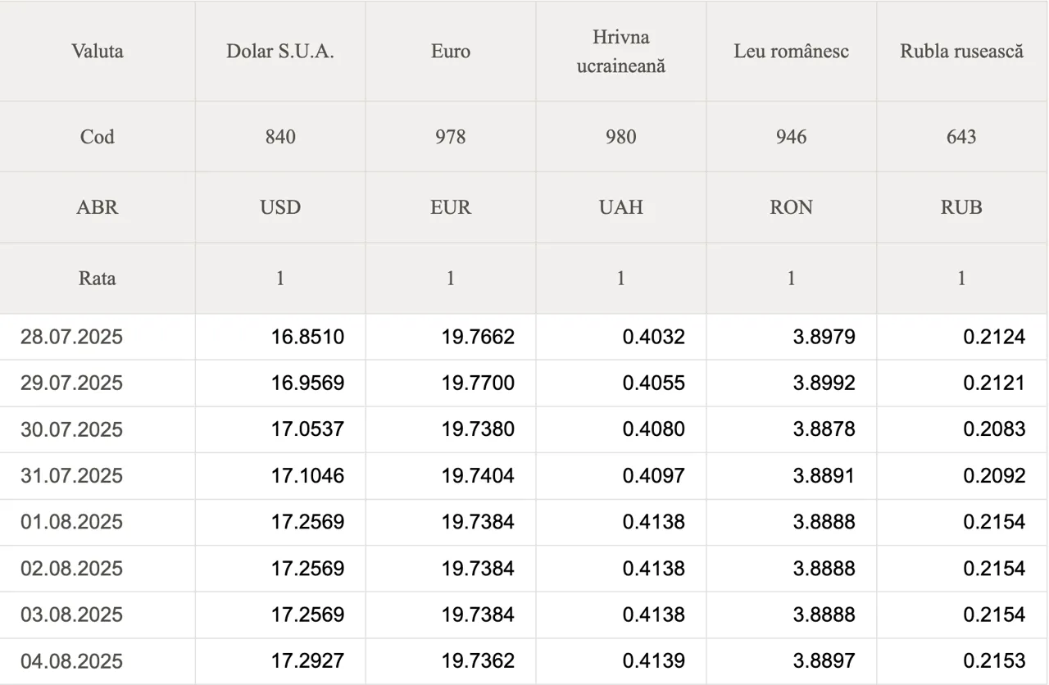Click the Dolar S.U.A. column header
Image resolution: width=1049 pixels, height=685 pixels.
pyautogui.click(x=280, y=51)
